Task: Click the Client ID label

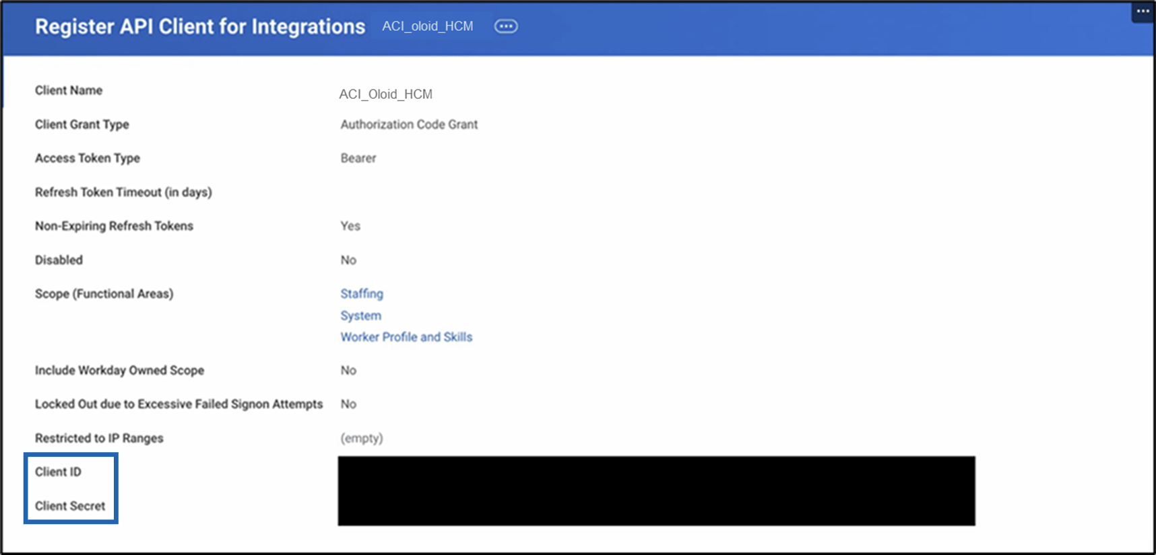Action: point(58,472)
